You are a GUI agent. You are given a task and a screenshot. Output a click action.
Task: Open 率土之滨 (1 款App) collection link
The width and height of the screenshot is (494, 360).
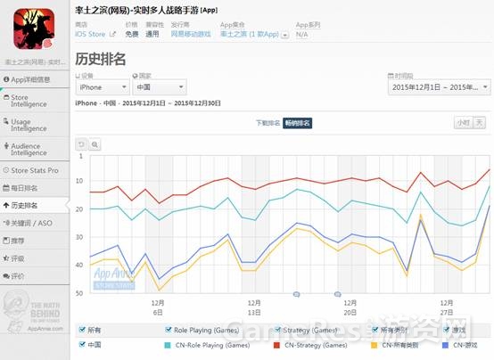250,34
